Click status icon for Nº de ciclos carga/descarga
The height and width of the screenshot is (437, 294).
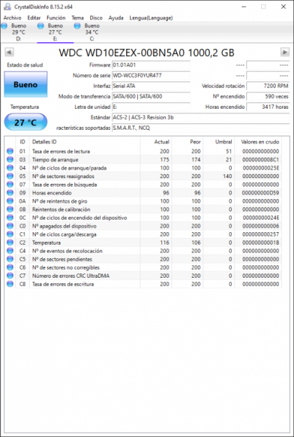[x=10, y=234]
